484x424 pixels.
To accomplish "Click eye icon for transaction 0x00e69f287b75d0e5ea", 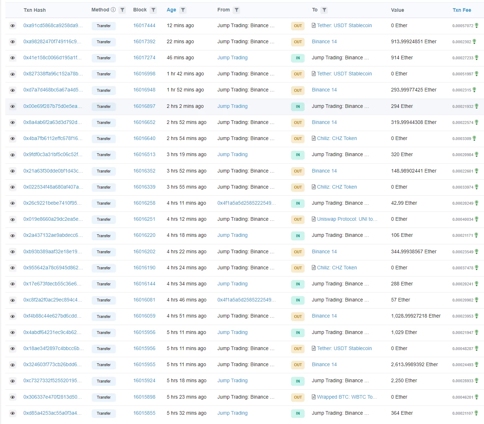I will pos(13,106).
